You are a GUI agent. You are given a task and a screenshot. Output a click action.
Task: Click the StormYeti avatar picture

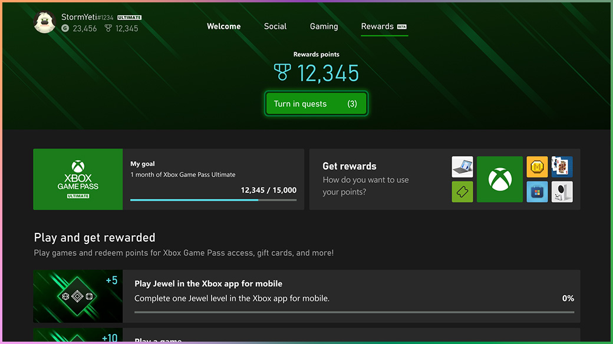[x=45, y=22]
